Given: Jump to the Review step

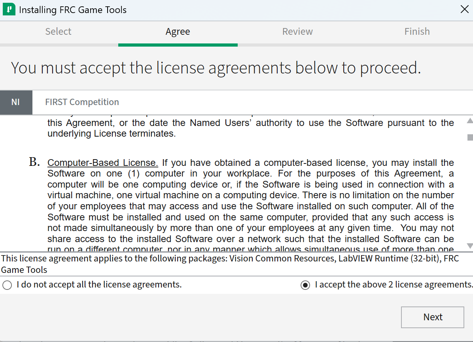Looking at the screenshot, I should click(297, 32).
